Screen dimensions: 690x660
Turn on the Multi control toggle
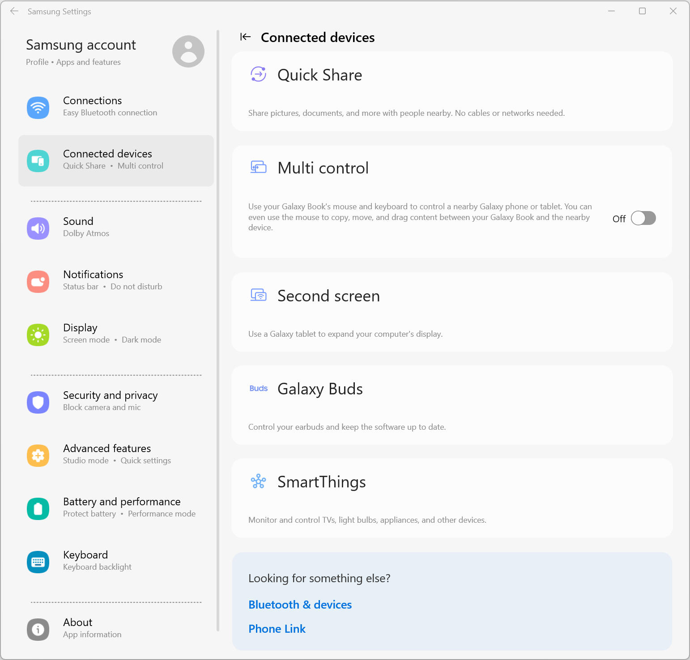pos(643,218)
